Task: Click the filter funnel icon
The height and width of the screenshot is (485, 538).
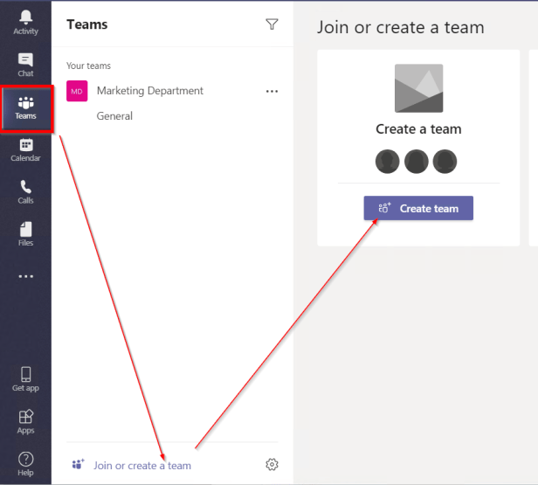Action: 272,24
